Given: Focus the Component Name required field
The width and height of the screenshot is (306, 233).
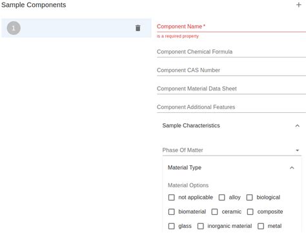Looking at the screenshot, I should (x=231, y=27).
